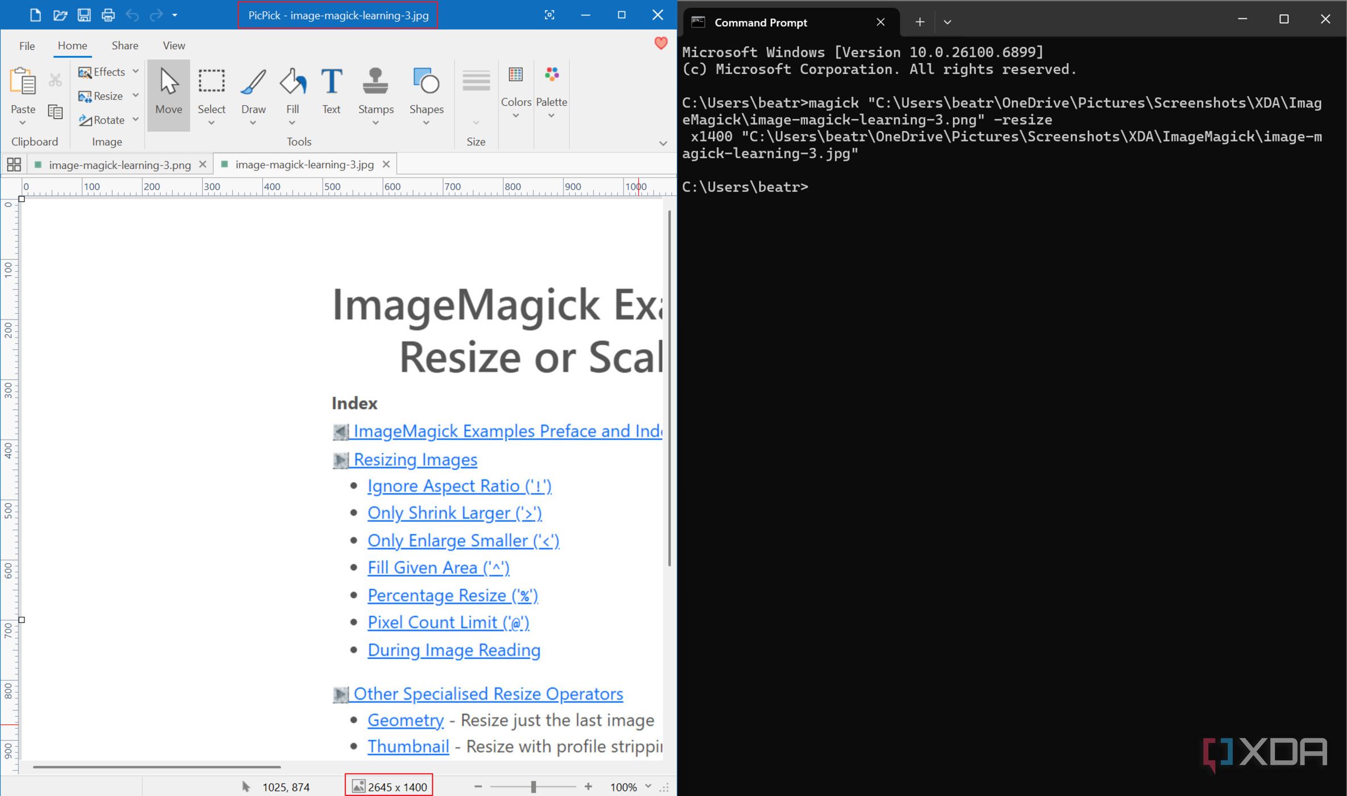Open the Share ribbon tab

[125, 45]
